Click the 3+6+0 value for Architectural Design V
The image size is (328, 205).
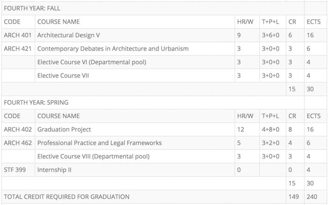coord(270,35)
